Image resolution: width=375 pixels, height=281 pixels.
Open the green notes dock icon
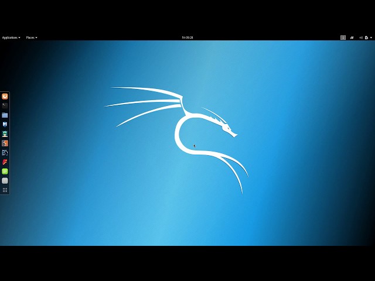click(5, 172)
